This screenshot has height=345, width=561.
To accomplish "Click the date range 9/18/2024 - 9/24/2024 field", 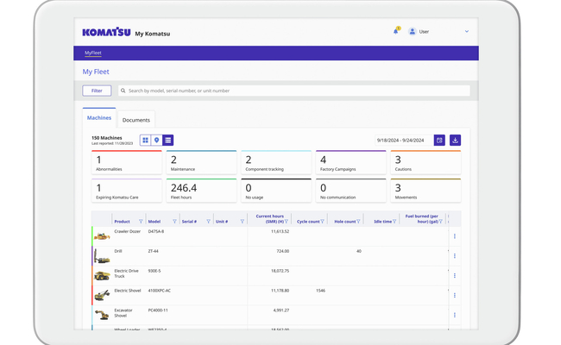I will tap(404, 140).
